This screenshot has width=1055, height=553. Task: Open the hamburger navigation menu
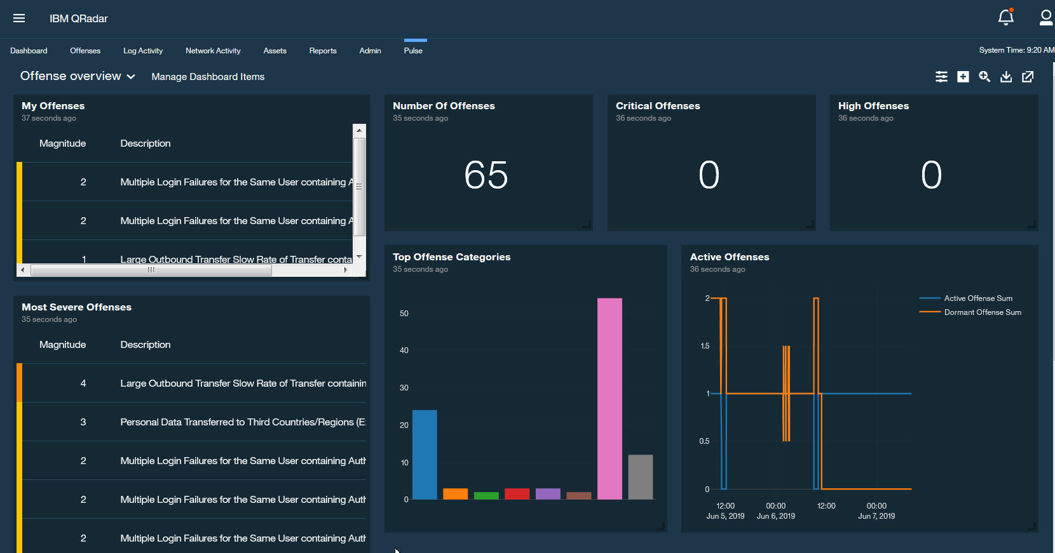[19, 18]
